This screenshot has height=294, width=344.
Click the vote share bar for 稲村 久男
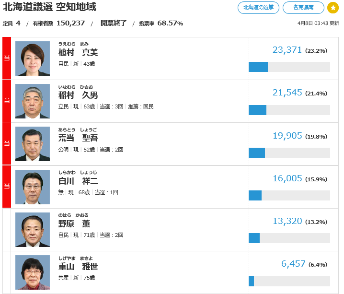[289, 110]
